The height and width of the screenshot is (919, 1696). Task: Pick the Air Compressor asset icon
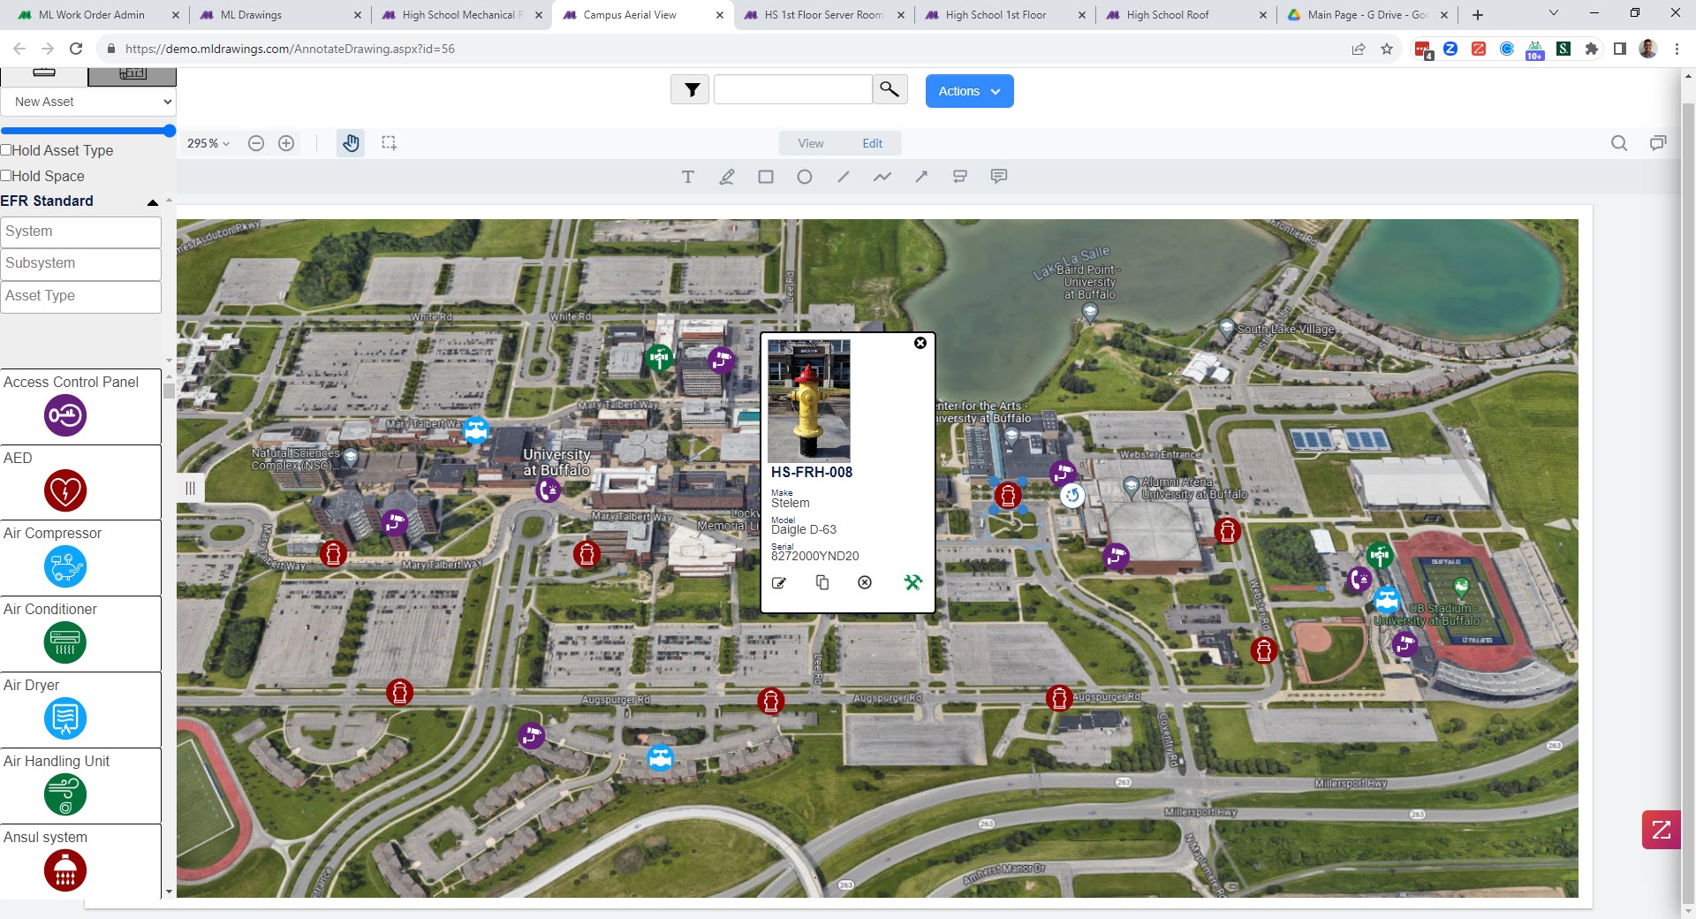[x=65, y=567]
